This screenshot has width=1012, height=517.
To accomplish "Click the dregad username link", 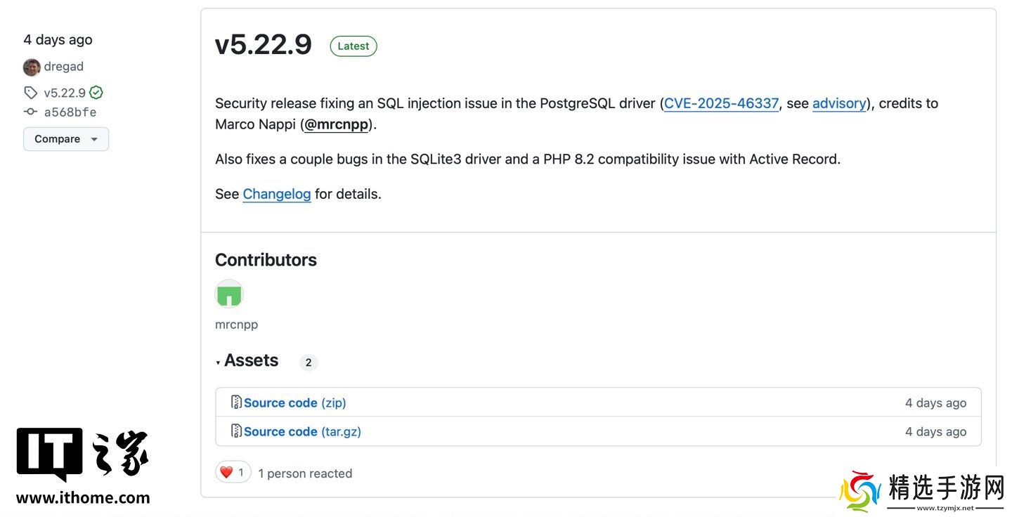I will (64, 67).
